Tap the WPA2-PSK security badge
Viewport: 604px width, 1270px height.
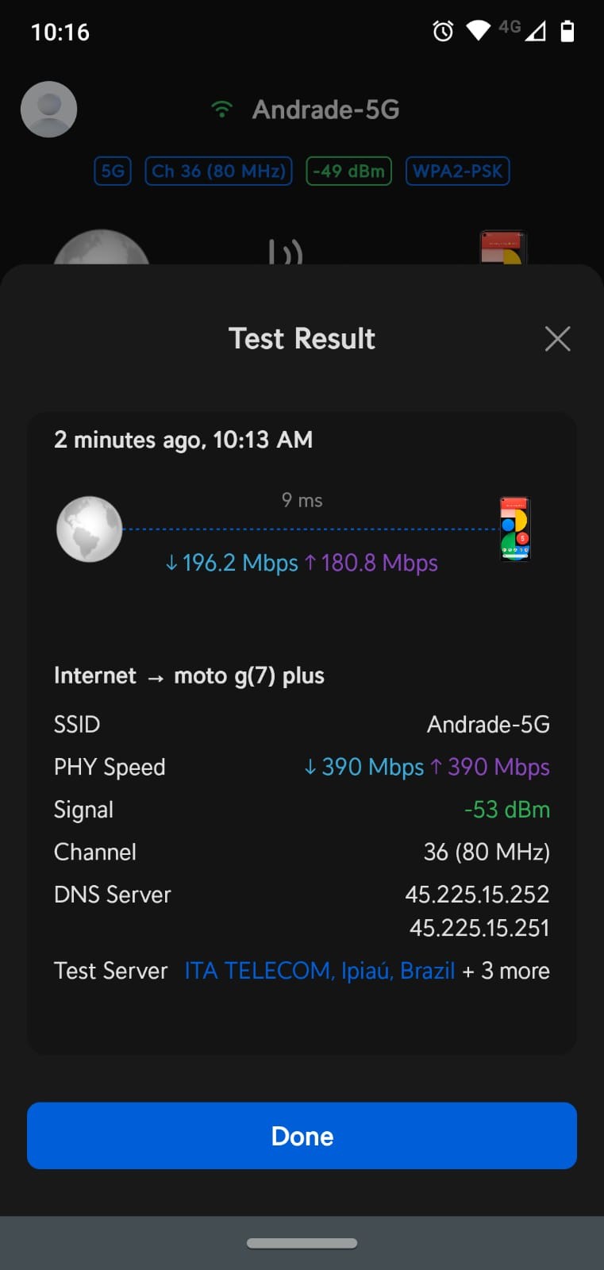pos(457,171)
